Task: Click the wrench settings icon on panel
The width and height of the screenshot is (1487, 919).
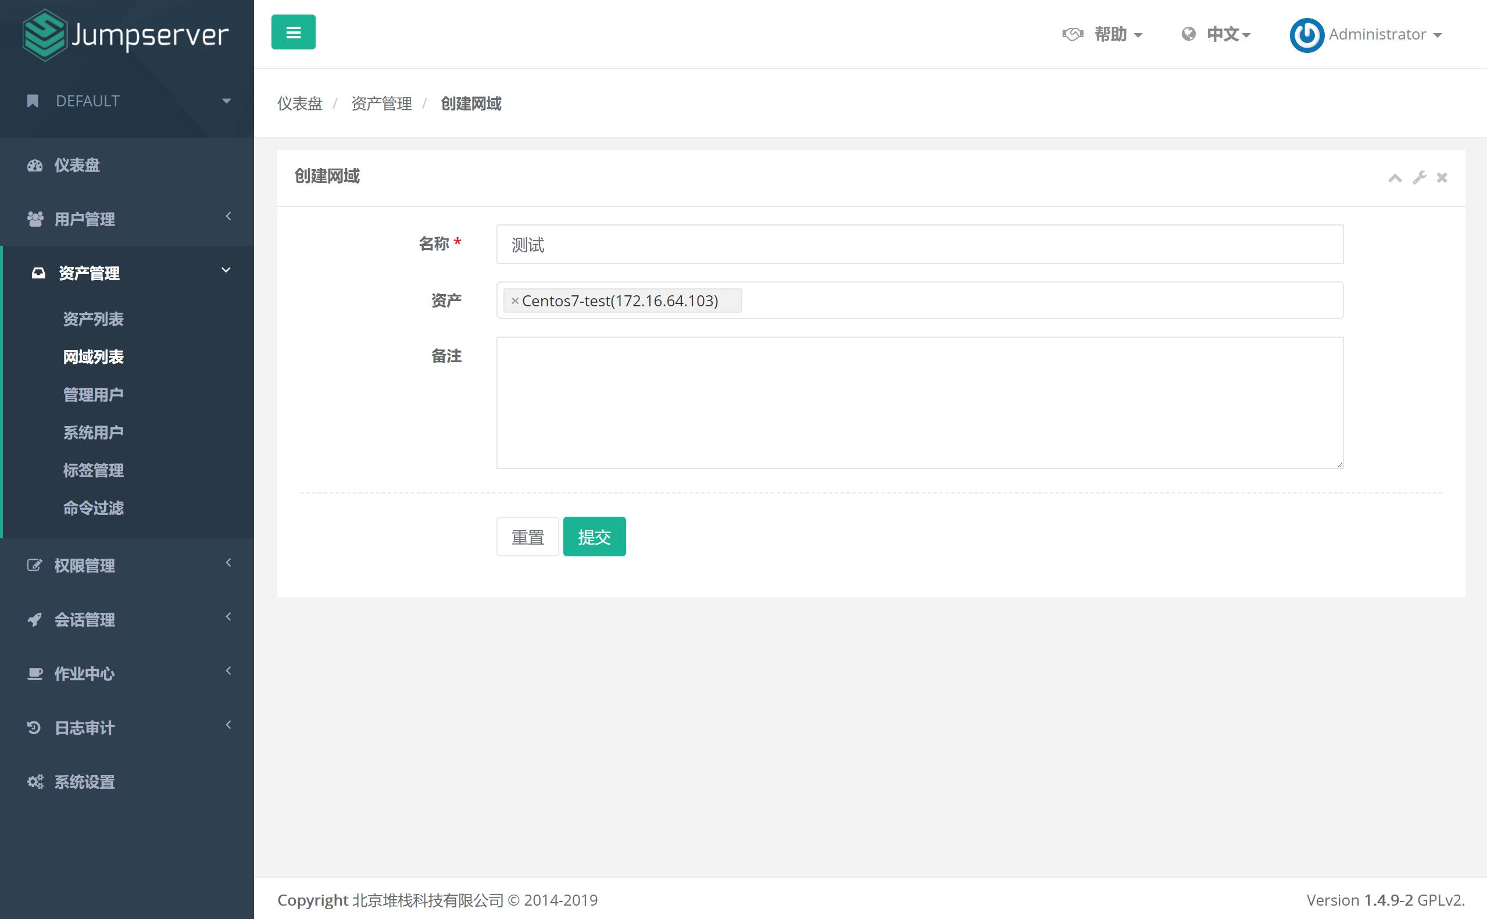Action: (1420, 177)
